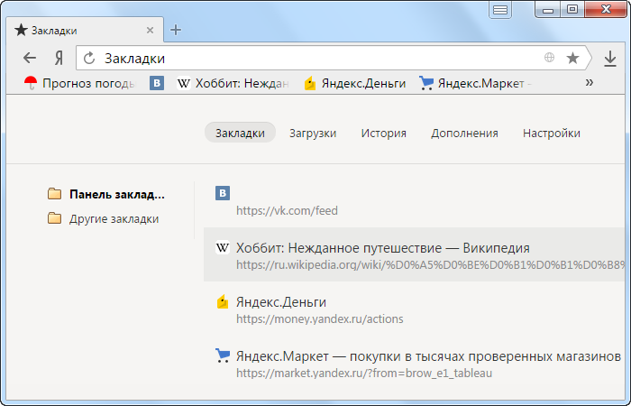Image resolution: width=631 pixels, height=406 pixels.
Task: Show hidden bookmarks via the » chevron
Action: pos(590,83)
